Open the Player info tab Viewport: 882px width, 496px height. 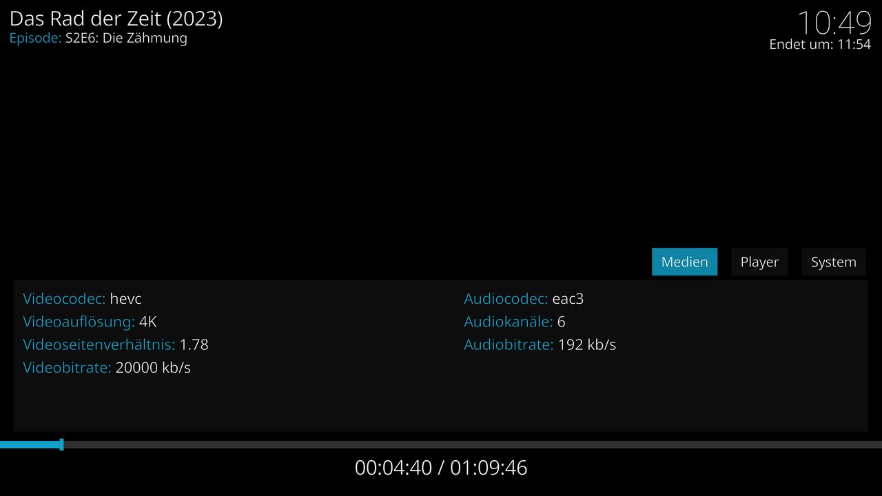[759, 262]
